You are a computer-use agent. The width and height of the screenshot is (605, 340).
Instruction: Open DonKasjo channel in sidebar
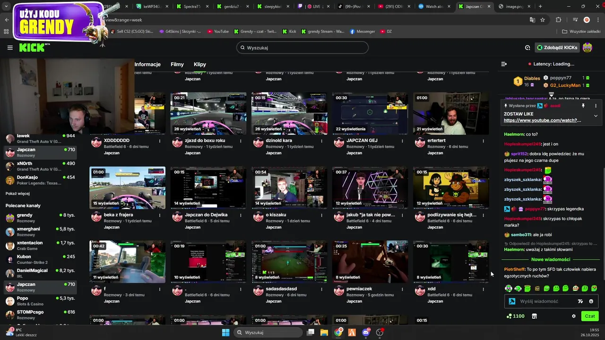[40, 180]
